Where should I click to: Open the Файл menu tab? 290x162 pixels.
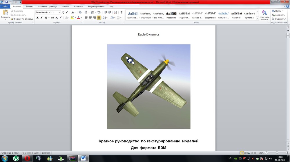tap(5, 6)
